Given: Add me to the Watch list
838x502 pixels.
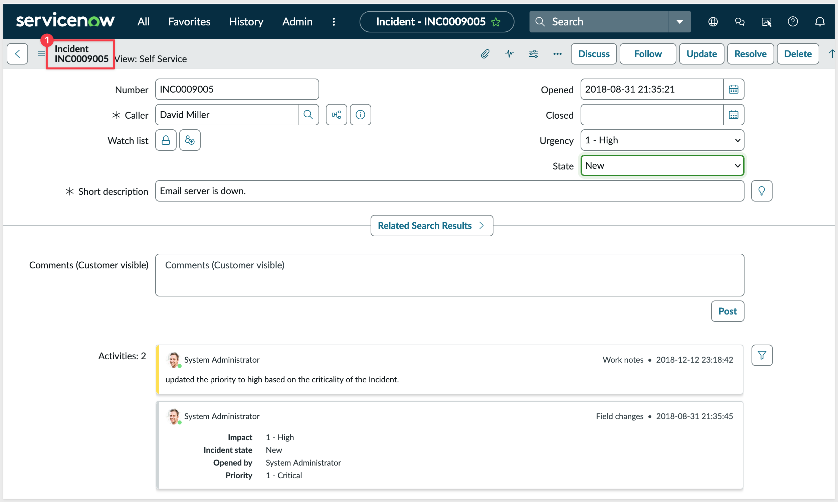Looking at the screenshot, I should pos(190,140).
